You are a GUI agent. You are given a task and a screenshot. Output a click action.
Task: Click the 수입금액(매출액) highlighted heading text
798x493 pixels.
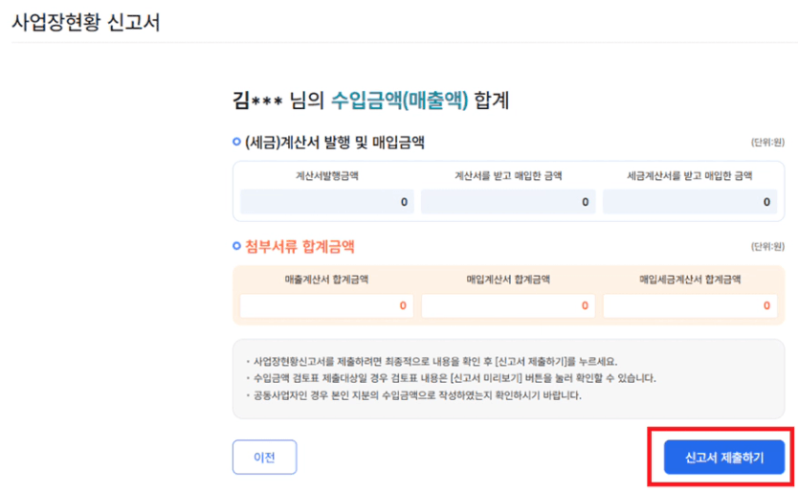400,100
